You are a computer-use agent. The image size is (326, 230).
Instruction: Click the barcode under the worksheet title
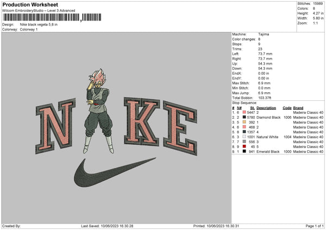[52, 17]
